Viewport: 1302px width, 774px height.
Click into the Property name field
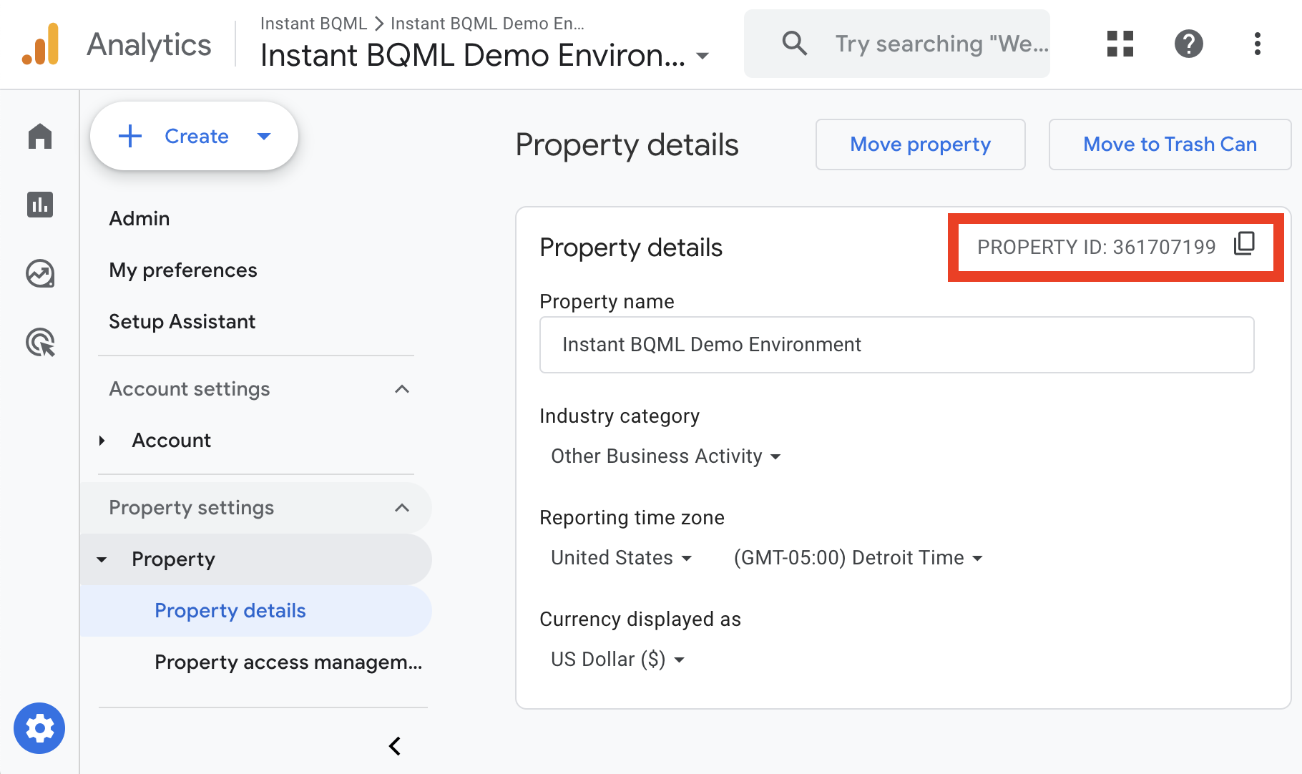coord(897,345)
